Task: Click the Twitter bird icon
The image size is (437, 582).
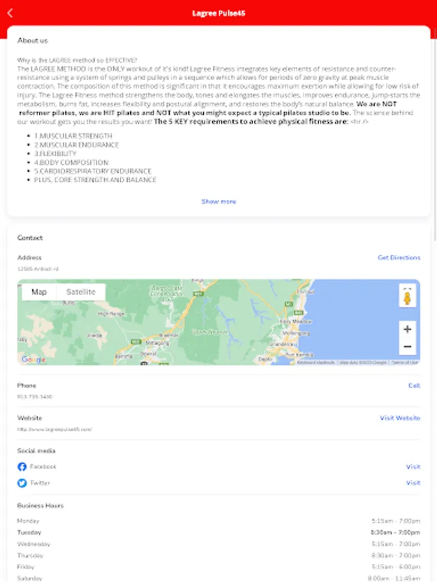Action: [22, 483]
